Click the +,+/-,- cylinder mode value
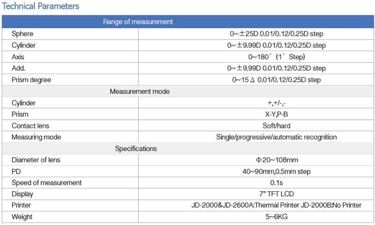Screen dimensions: 375x225 click(x=276, y=102)
